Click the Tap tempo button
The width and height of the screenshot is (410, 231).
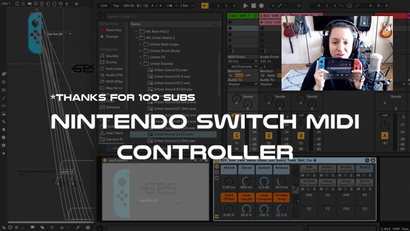click(116, 5)
